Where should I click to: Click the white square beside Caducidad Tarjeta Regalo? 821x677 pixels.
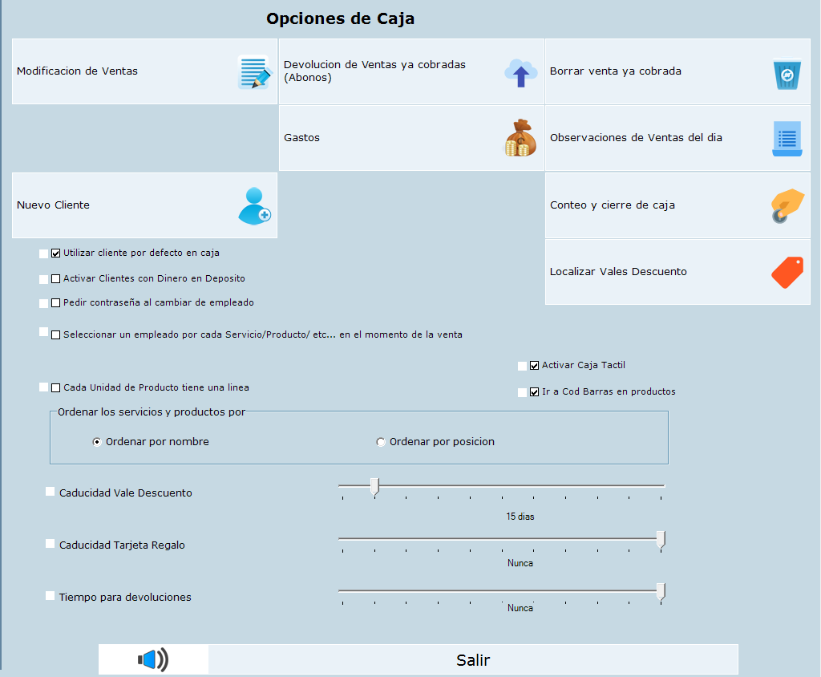tap(51, 543)
